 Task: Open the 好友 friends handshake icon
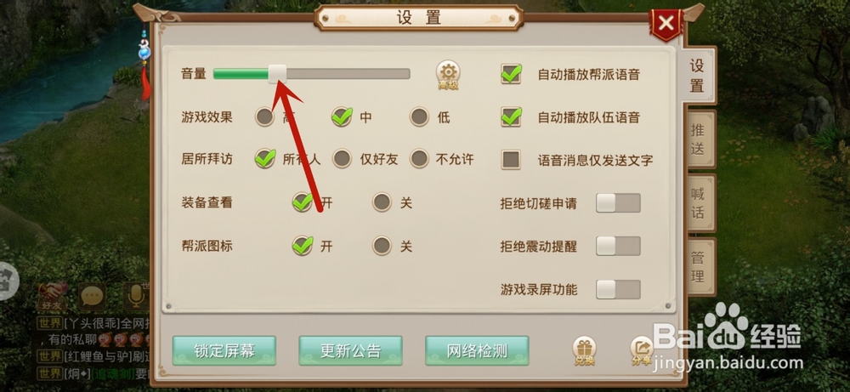click(53, 297)
